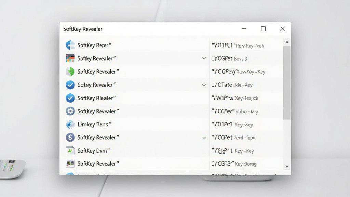This screenshot has width=350, height=197.
Task: Click the /CGPey key value
Action: [238, 72]
